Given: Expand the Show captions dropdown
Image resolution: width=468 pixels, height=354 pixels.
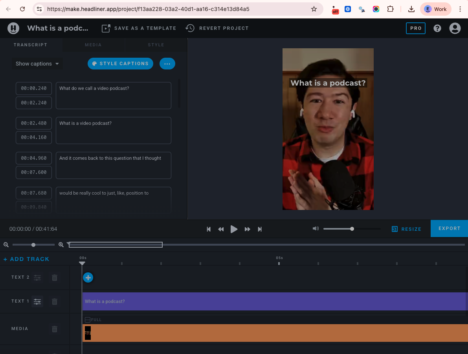Looking at the screenshot, I should 37,64.
